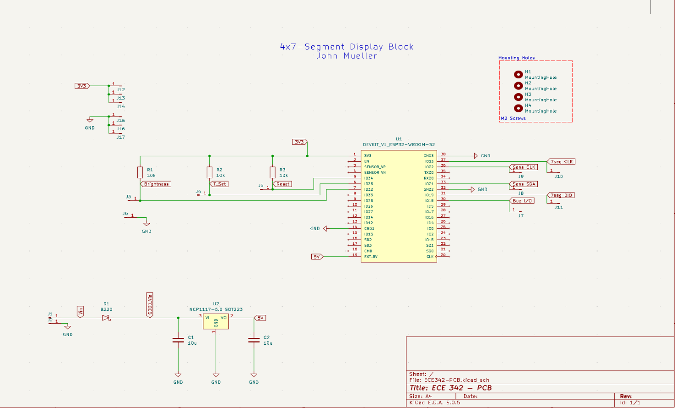This screenshot has width=675, height=408.
Task: Select the H1 mounting hole symbol
Action: (x=518, y=74)
